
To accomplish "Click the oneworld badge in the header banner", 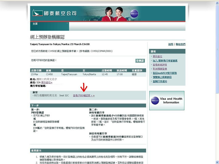I will click(134, 14).
